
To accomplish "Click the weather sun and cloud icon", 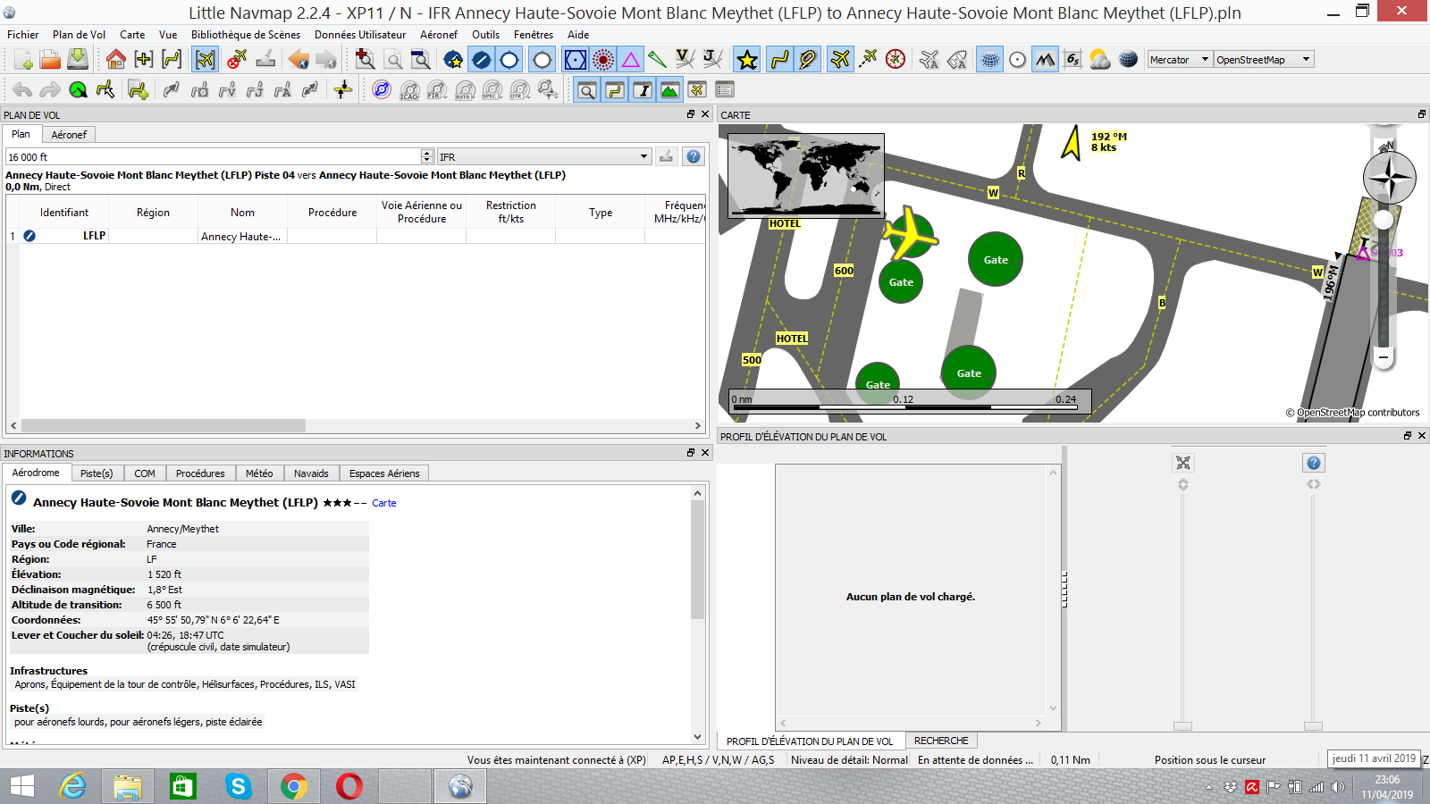I will (1100, 60).
